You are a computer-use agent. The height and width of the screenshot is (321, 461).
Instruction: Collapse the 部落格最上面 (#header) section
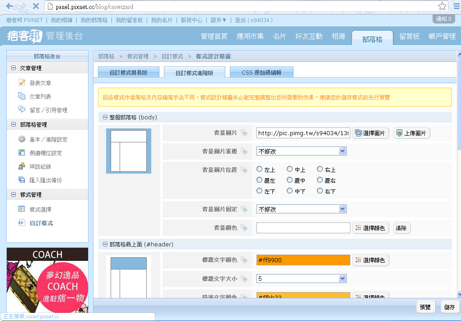click(x=105, y=244)
